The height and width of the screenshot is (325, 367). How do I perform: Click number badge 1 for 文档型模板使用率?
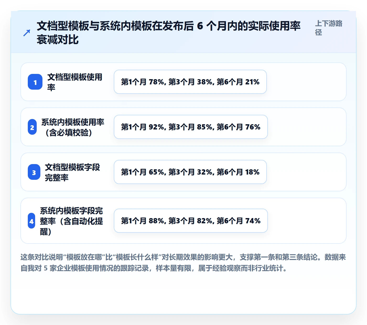[35, 82]
